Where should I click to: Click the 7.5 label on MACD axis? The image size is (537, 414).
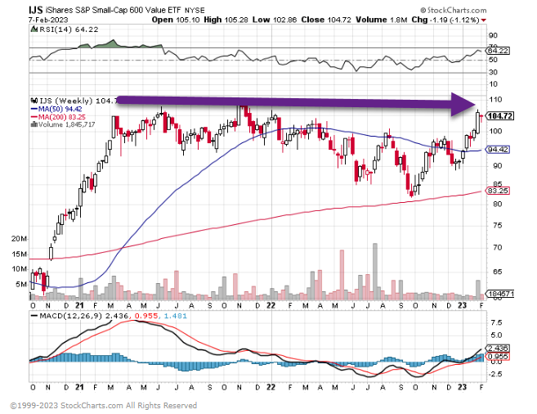(496, 323)
